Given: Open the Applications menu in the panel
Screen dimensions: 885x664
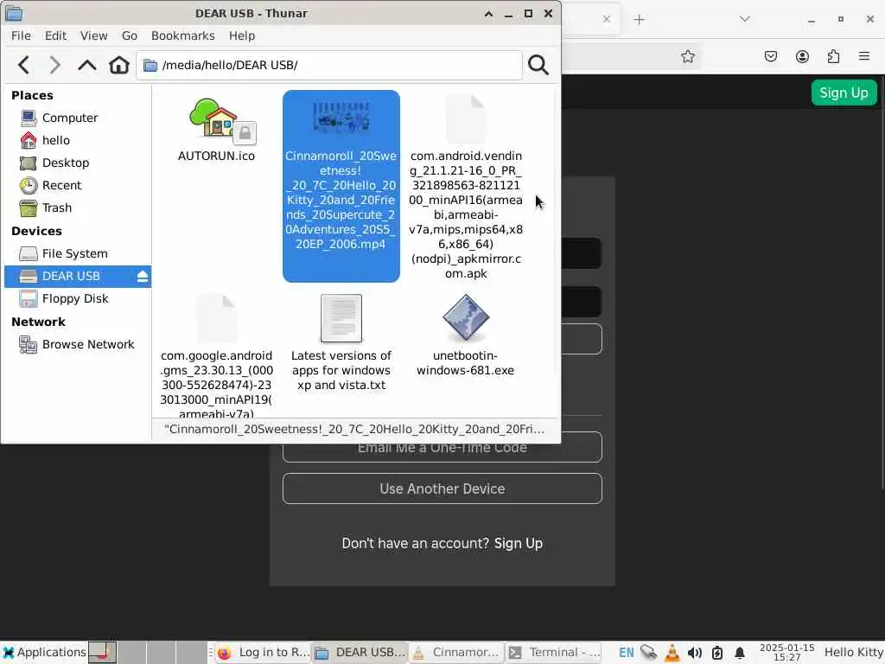Looking at the screenshot, I should click(x=43, y=652).
